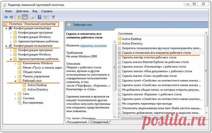
Task: Select Active Directory in the tree
Action: tap(38, 90)
